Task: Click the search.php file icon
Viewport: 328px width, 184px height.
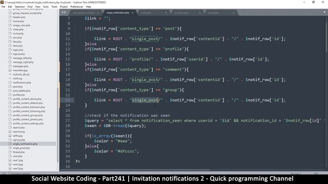Action: (x=10, y=127)
